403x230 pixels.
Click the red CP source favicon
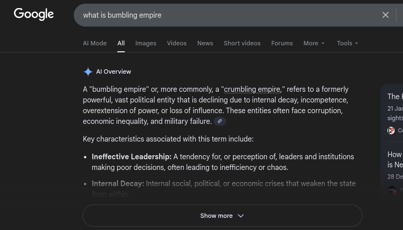(x=391, y=130)
